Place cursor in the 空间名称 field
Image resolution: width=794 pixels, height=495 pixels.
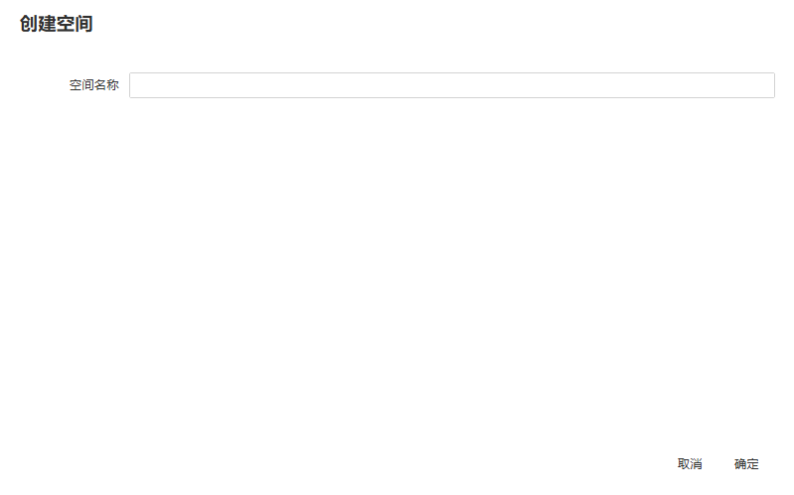pos(452,85)
